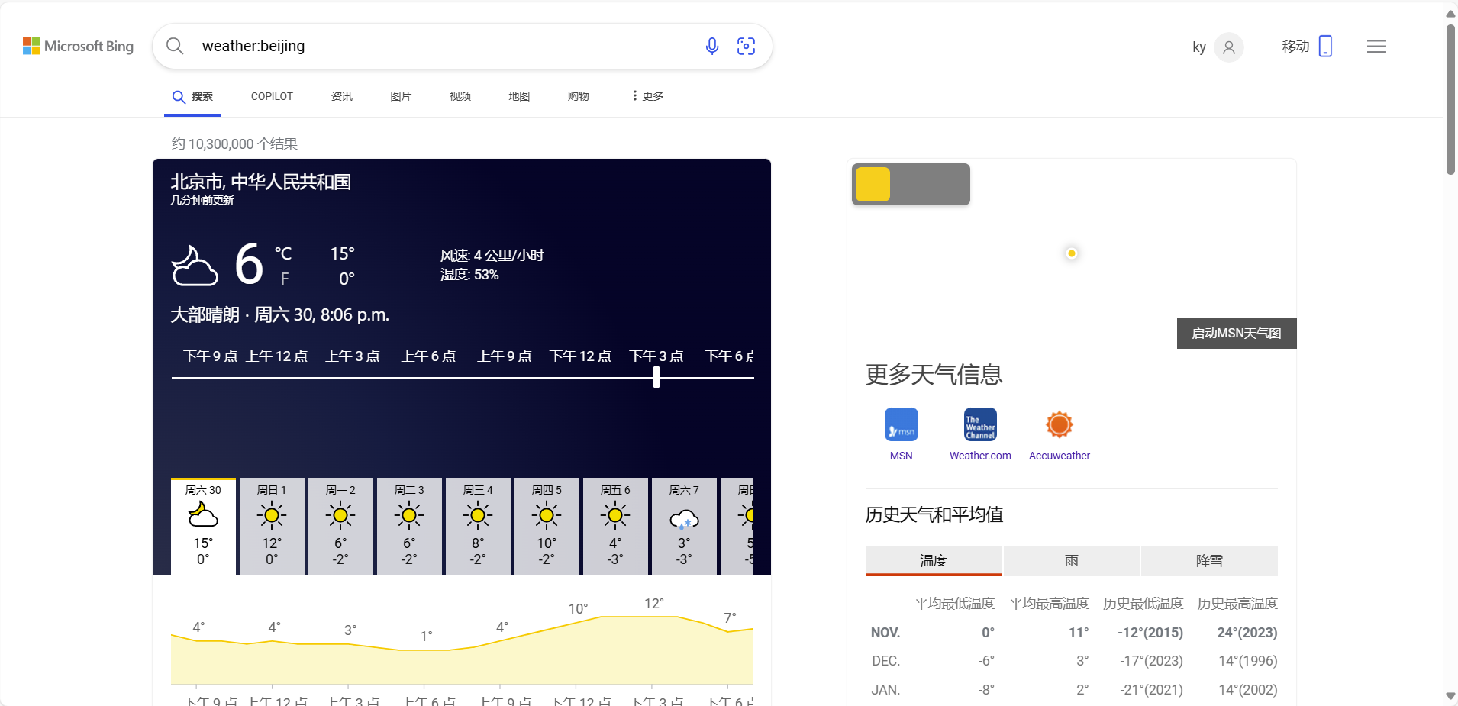Viewport: 1458px width, 706px height.
Task: Click the yellow map layer swatch
Action: point(873,184)
